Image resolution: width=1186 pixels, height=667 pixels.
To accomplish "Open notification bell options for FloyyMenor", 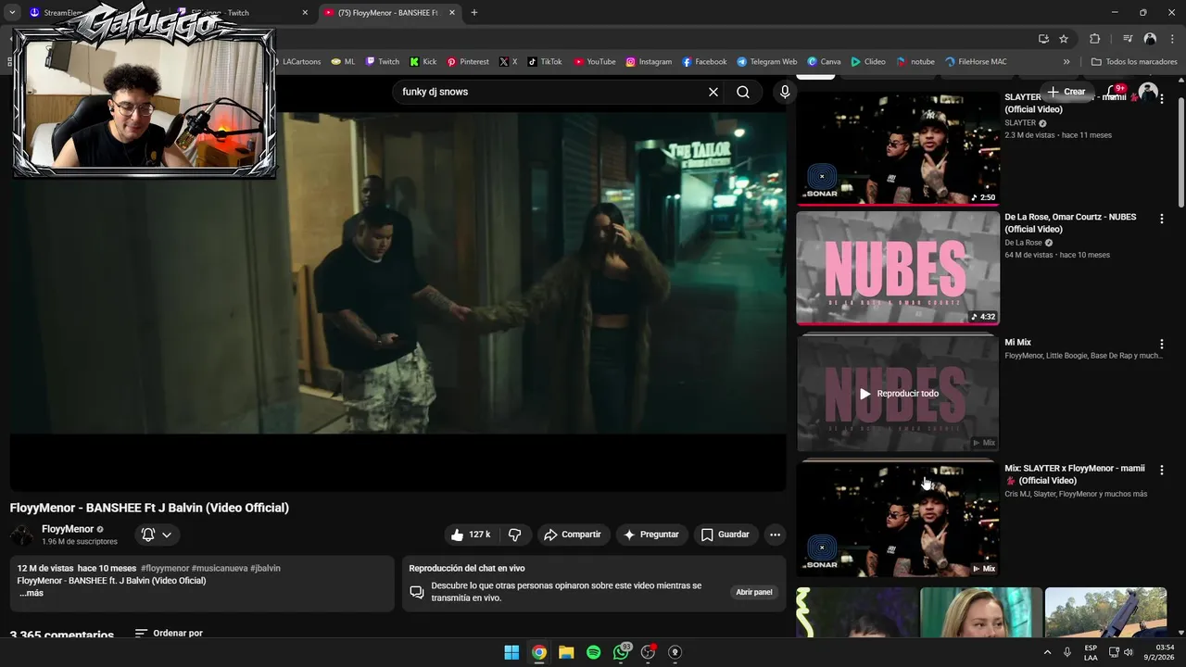I will click(157, 535).
